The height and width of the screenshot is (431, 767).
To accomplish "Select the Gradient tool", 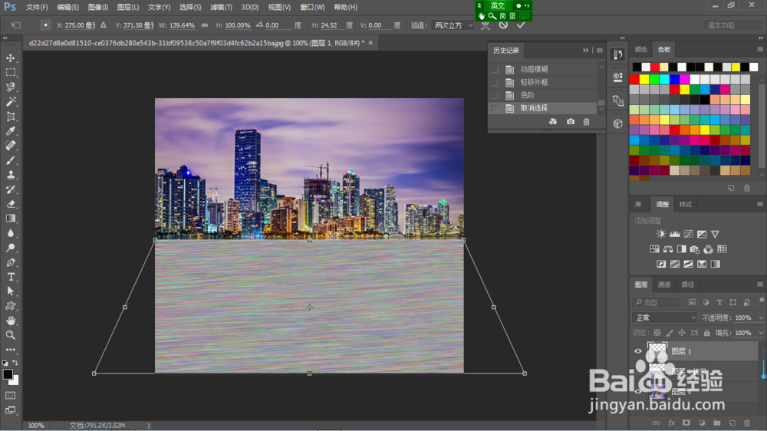I will pyautogui.click(x=10, y=219).
